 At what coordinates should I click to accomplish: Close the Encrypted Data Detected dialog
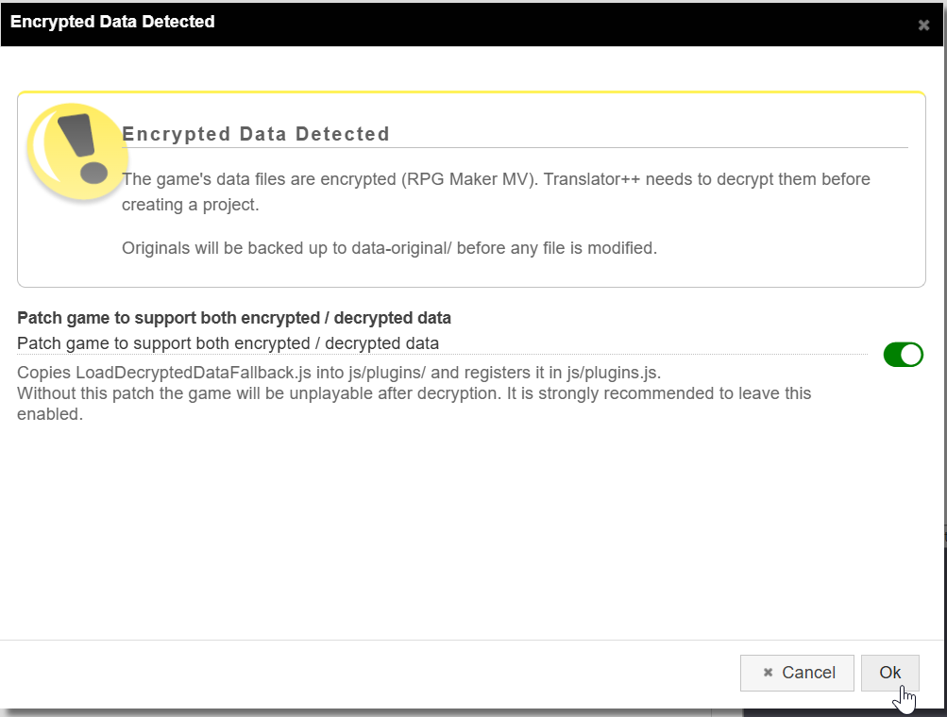coord(922,25)
